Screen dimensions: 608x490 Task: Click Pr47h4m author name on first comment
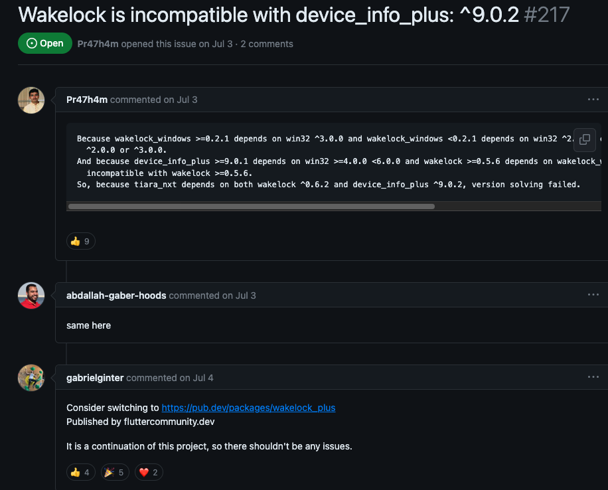pos(87,100)
